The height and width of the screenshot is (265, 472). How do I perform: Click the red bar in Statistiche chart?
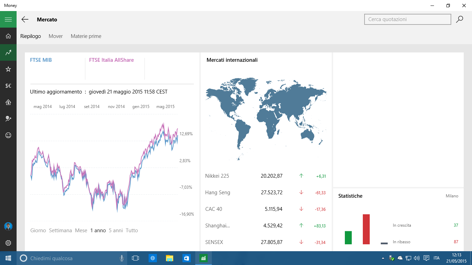pyautogui.click(x=366, y=229)
